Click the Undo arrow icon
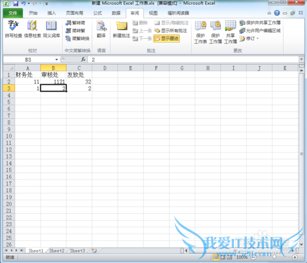 pyautogui.click(x=23, y=4)
